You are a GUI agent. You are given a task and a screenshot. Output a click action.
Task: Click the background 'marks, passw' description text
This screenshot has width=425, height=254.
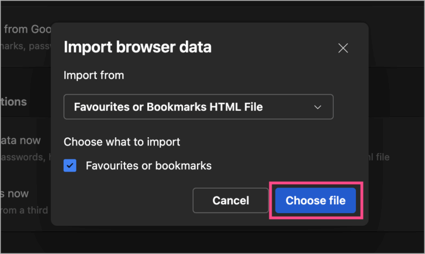coord(25,47)
